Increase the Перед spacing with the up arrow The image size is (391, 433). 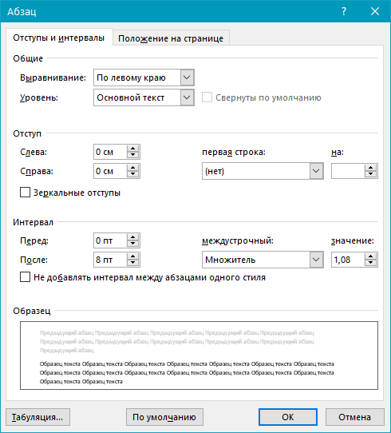pyautogui.click(x=133, y=237)
